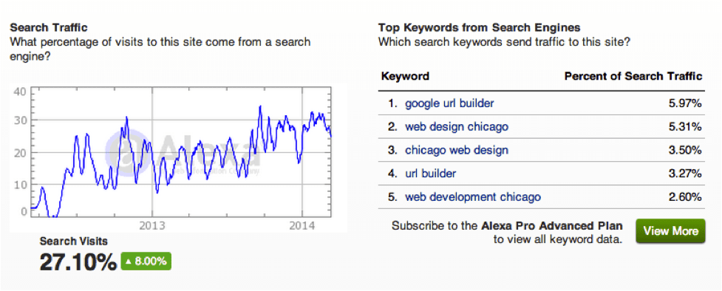The width and height of the screenshot is (722, 291).
Task: Click the green View More button
Action: pyautogui.click(x=670, y=231)
